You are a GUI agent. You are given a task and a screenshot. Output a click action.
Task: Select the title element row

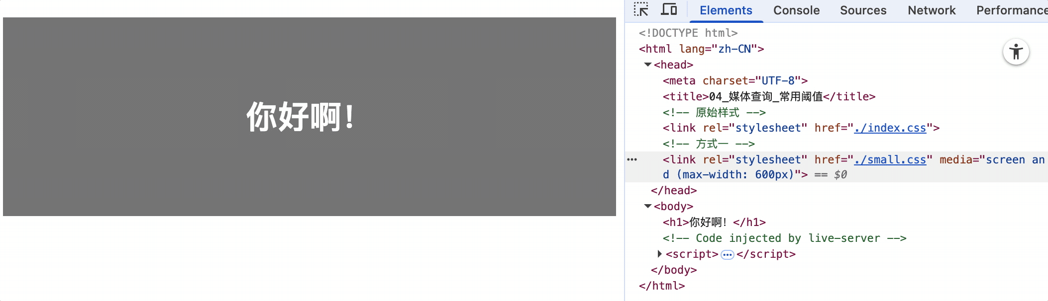pos(769,96)
